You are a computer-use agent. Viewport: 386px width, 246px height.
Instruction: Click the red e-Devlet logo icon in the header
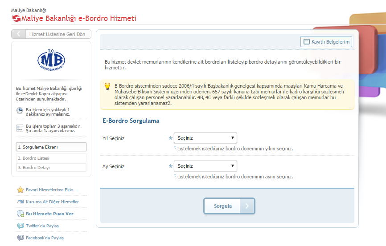pos(16,18)
